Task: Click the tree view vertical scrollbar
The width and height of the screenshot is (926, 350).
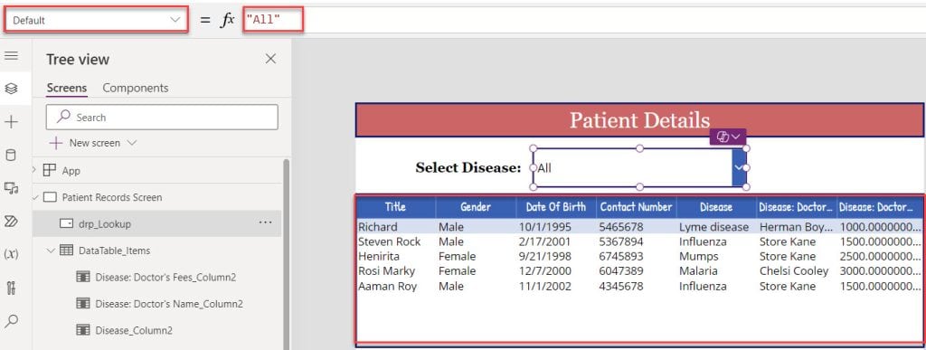Action: (x=287, y=254)
